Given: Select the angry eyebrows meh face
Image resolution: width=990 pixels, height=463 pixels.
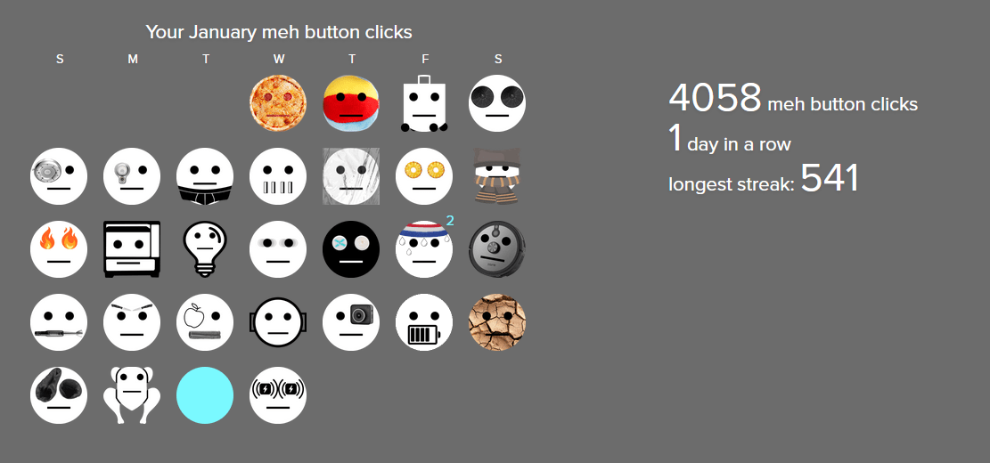Looking at the screenshot, I should tap(132, 322).
